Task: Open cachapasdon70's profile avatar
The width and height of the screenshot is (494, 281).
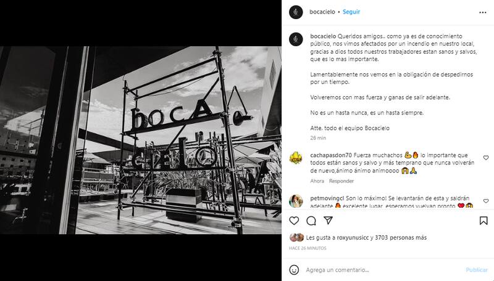Action: pos(296,158)
